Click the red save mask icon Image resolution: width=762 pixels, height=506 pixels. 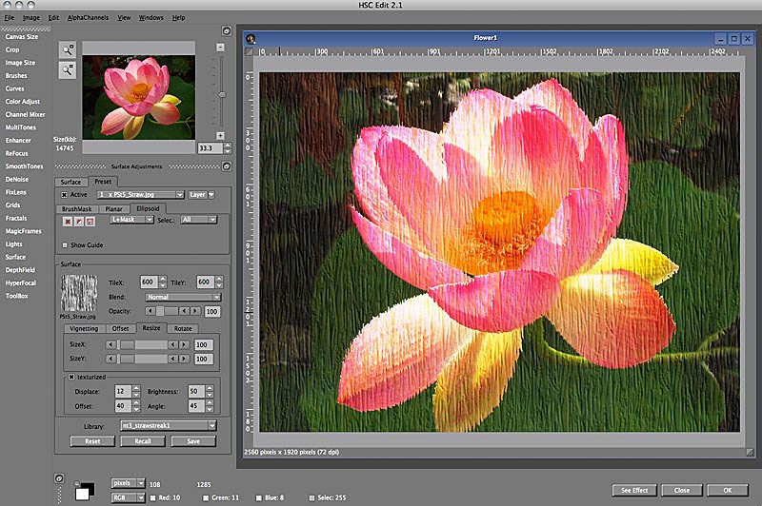pos(90,222)
